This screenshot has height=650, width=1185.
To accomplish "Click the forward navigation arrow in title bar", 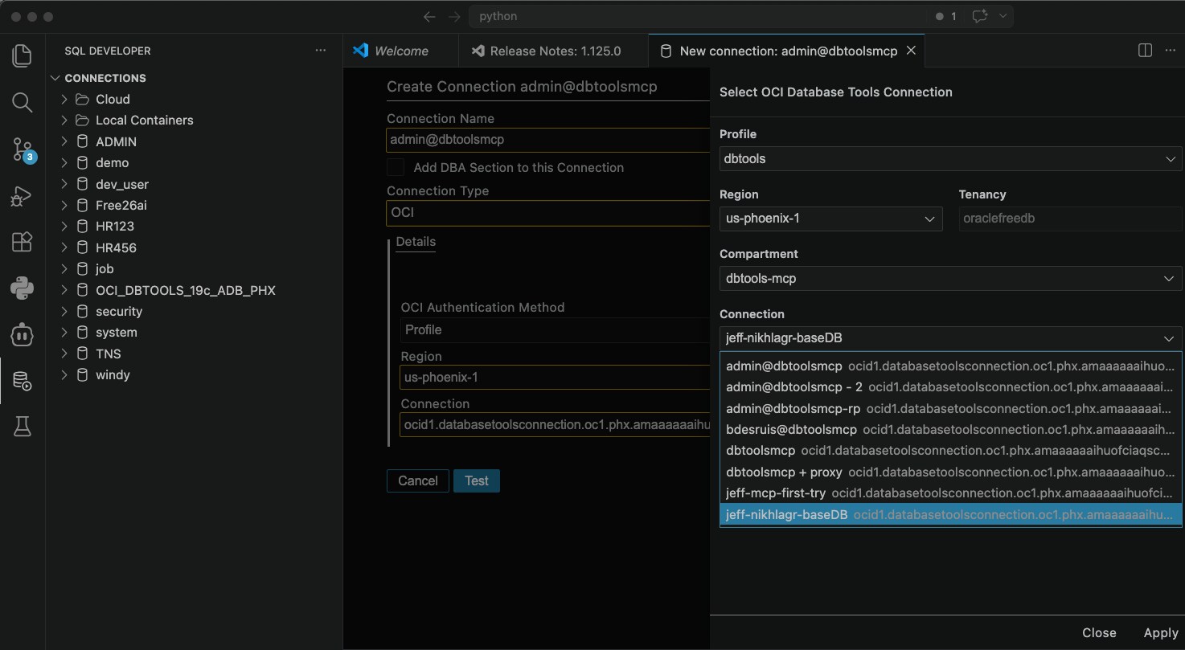I will pyautogui.click(x=454, y=16).
